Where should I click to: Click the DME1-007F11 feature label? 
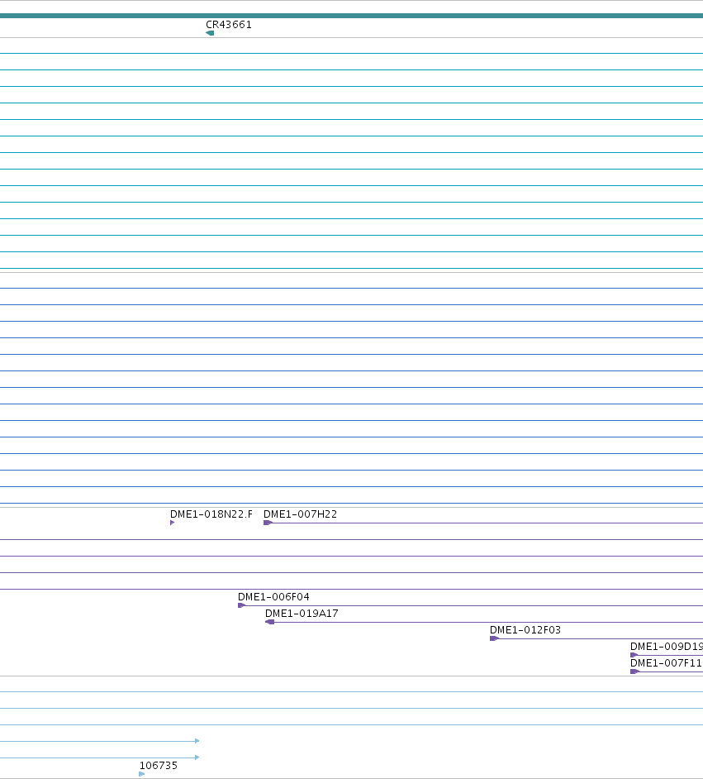point(667,663)
